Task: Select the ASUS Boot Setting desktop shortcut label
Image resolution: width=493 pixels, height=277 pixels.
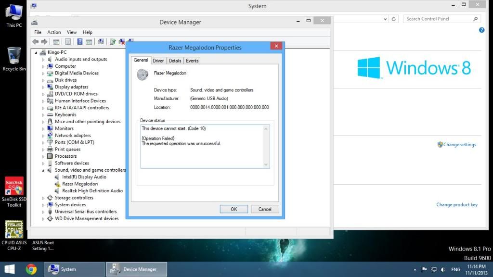Action: [43, 246]
